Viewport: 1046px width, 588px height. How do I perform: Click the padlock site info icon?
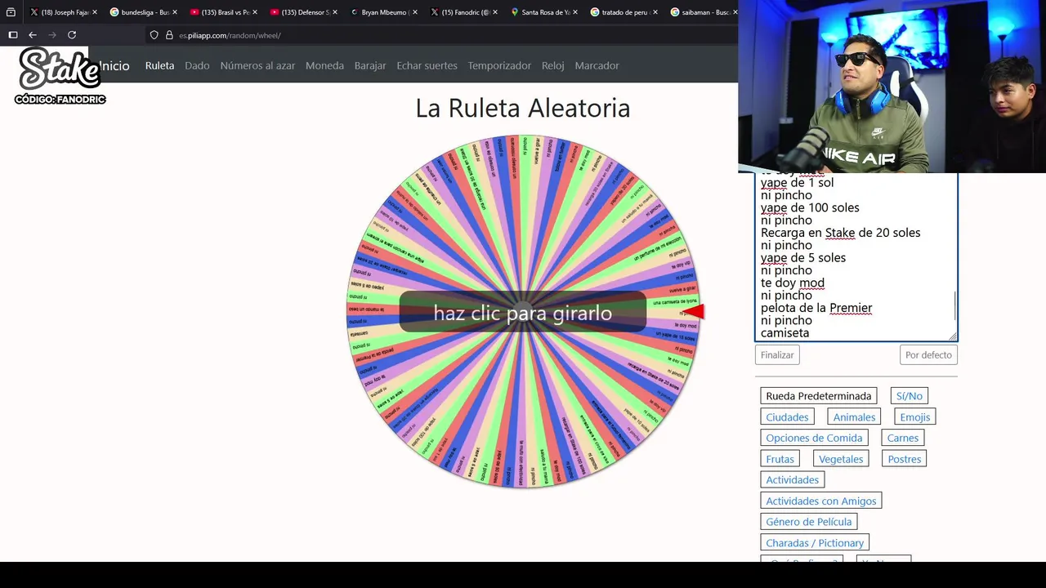[x=169, y=35]
